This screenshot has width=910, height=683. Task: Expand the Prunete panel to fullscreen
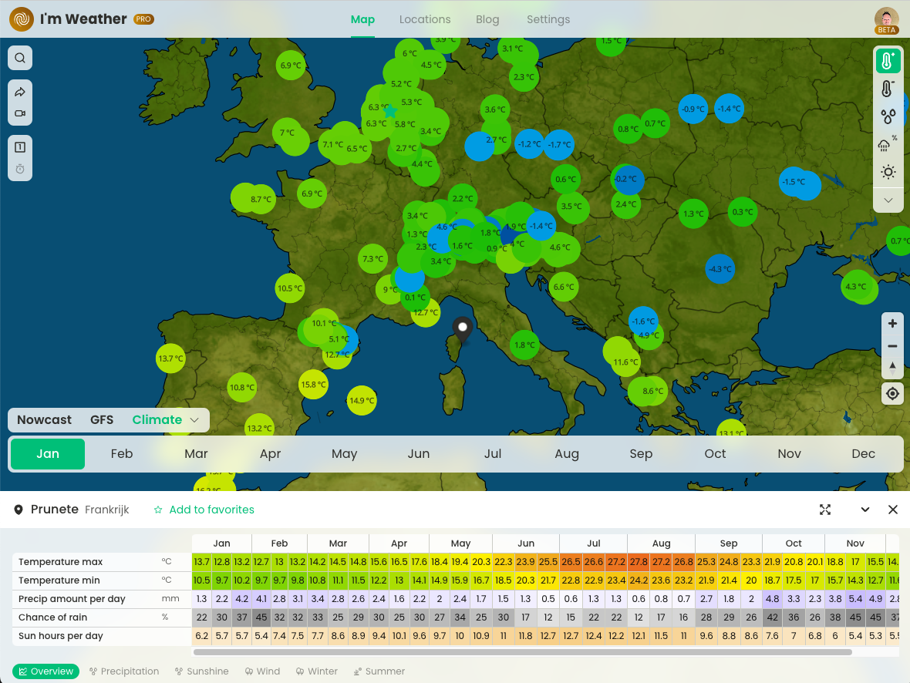tap(825, 510)
